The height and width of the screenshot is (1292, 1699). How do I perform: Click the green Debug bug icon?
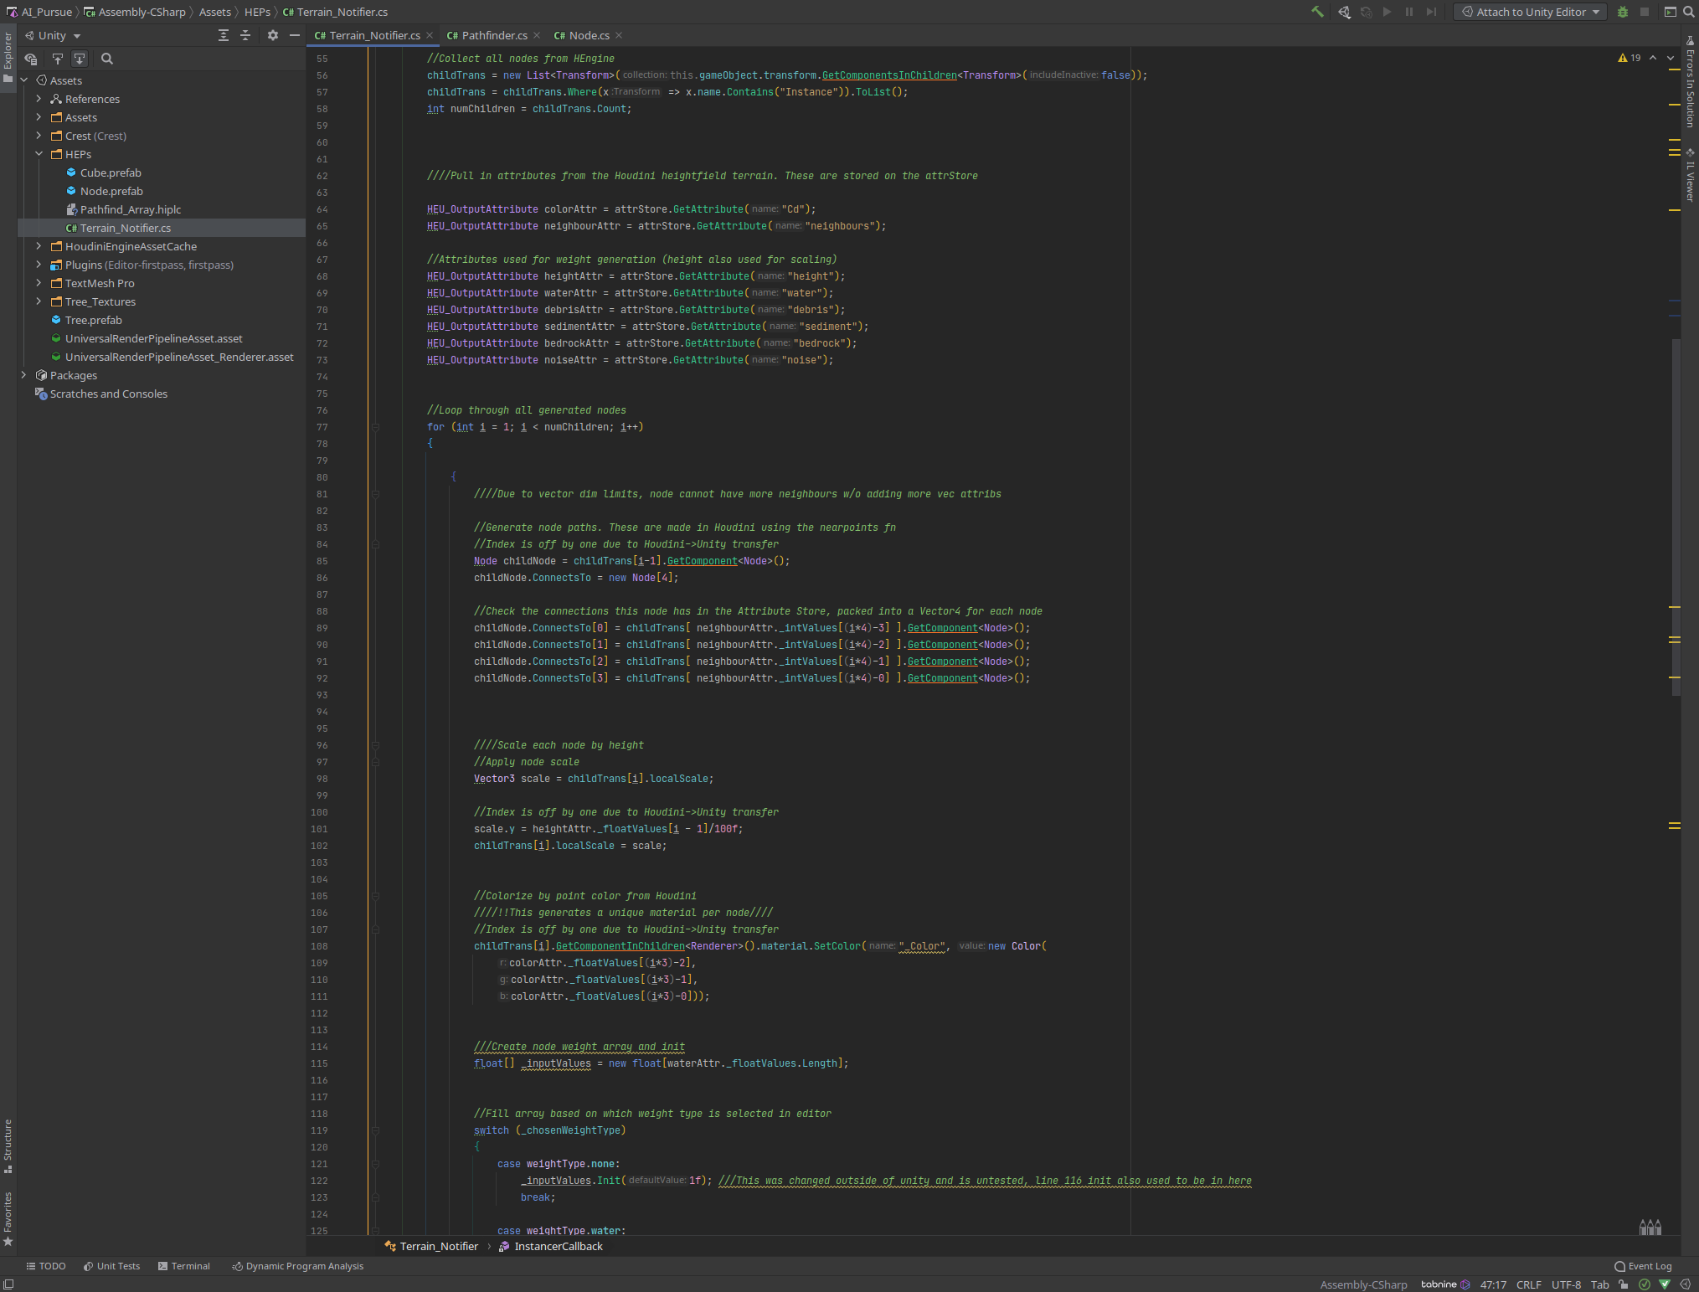pos(1623,12)
